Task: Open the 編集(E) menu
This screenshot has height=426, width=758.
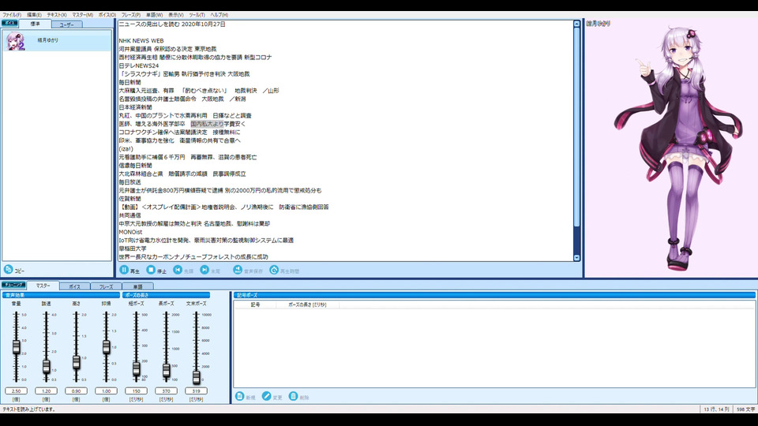Action: [34, 15]
